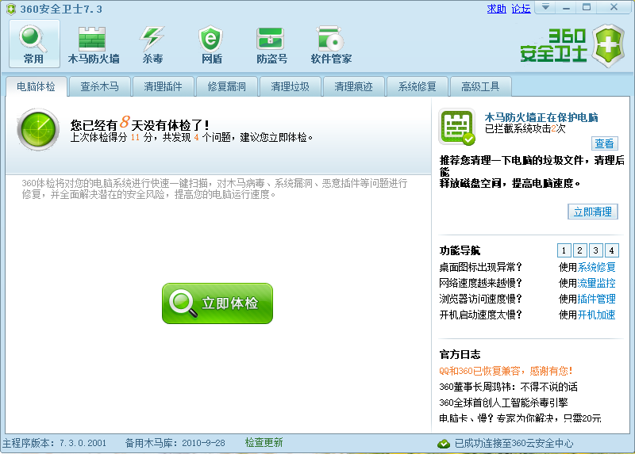Click the title bar 360 shield icon
This screenshot has width=635, height=454.
(x=11, y=9)
